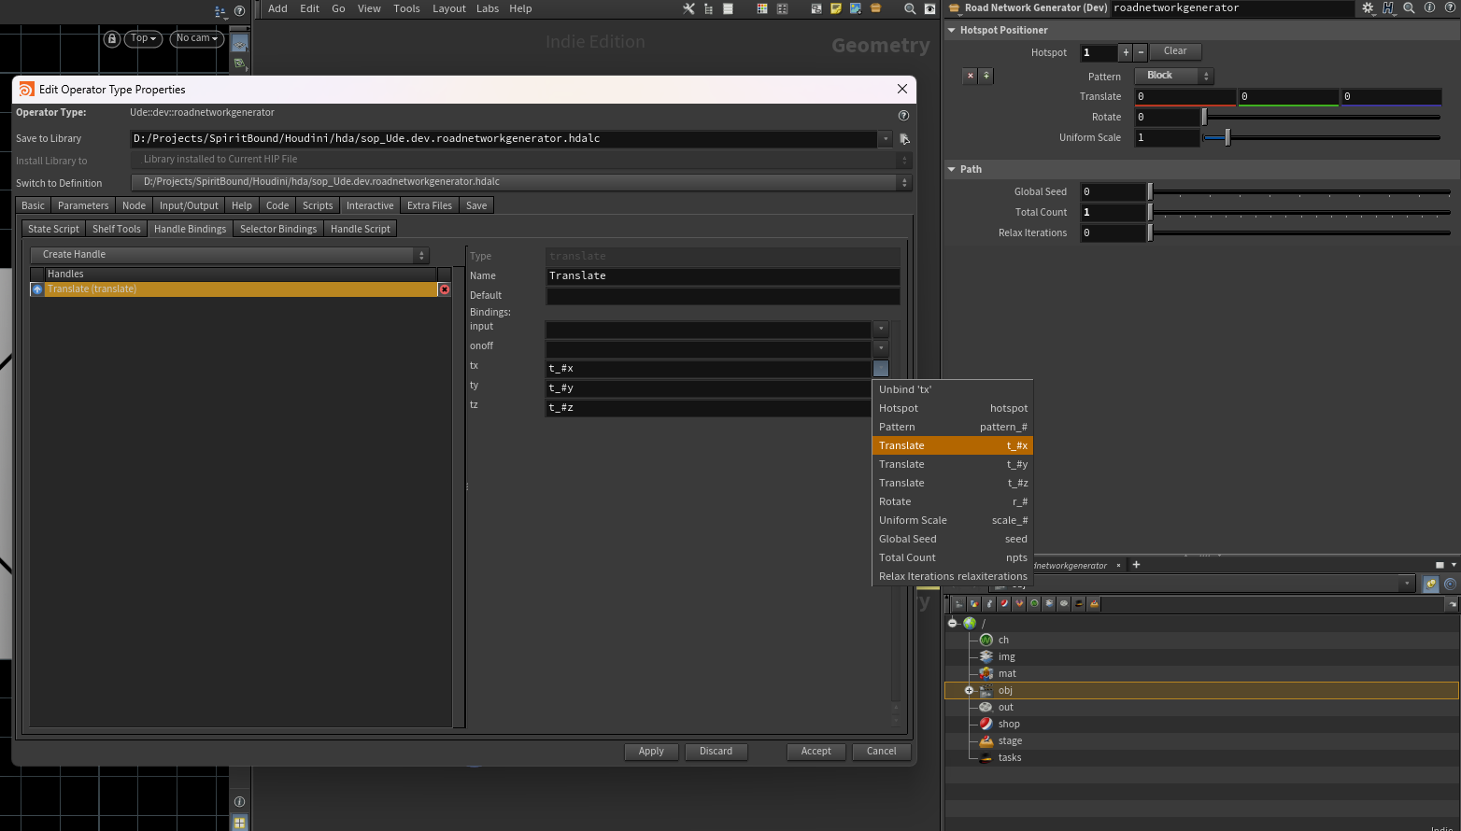This screenshot has width=1461, height=831.
Task: Open the Create Handle dropdown
Action: click(x=230, y=255)
